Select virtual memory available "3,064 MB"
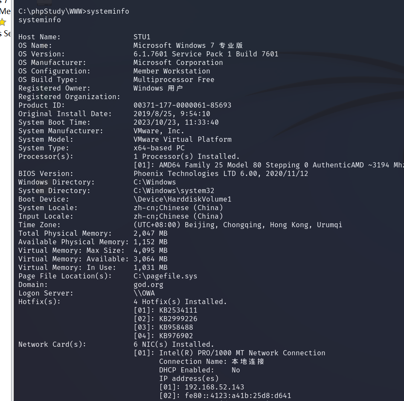 coord(151,259)
